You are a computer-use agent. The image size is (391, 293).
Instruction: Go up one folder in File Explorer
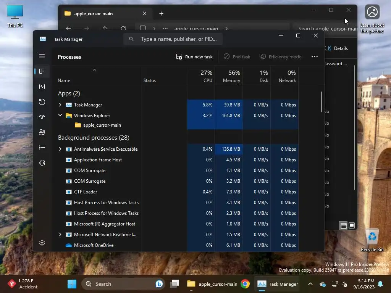tap(105, 28)
